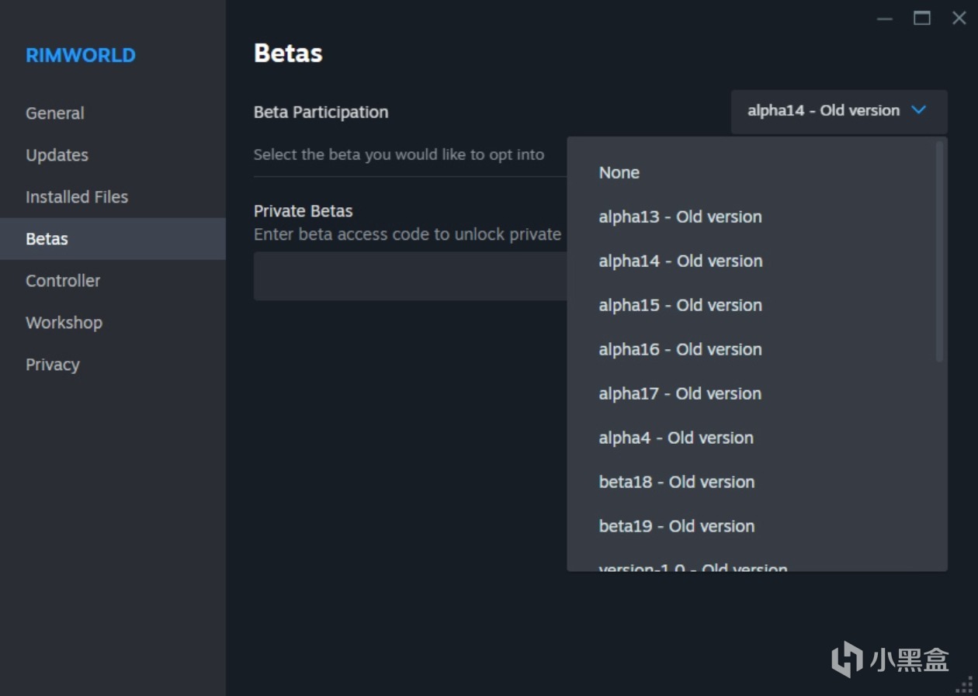
Task: Select alpha17 - Old version
Action: (x=751, y=394)
